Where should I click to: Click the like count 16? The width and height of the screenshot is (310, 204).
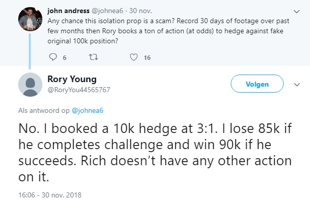point(147,57)
